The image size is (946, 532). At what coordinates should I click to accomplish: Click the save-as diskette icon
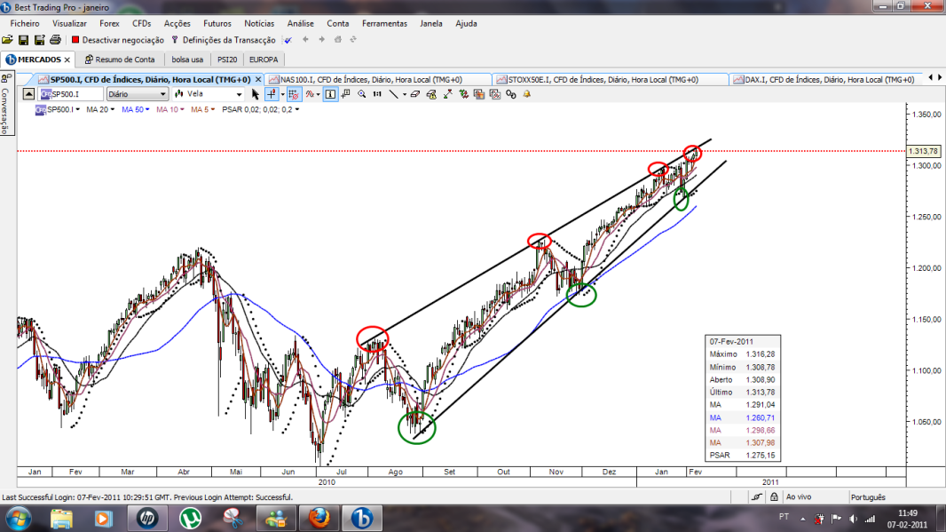[x=39, y=40]
